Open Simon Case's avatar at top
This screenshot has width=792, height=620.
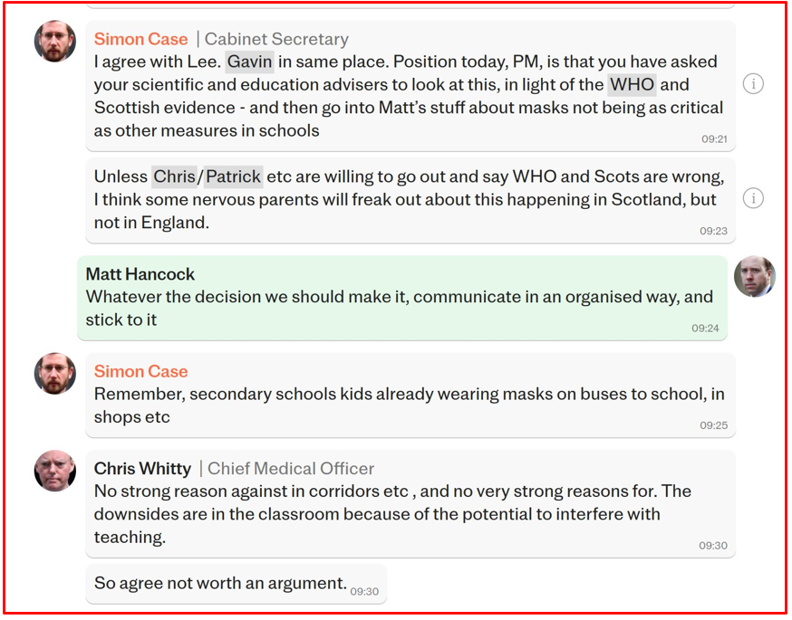click(55, 42)
